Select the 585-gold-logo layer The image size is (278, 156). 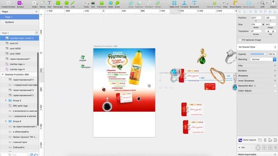tap(20, 106)
